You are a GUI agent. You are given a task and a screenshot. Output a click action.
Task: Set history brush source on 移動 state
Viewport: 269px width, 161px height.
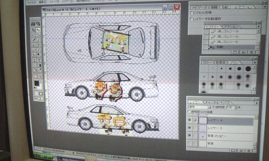click(x=206, y=47)
